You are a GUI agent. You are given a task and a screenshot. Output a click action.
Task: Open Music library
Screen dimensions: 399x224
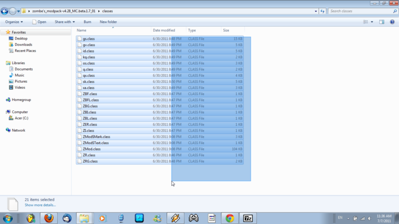(x=19, y=75)
